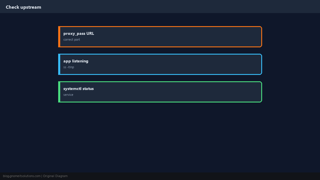Open the app listening card
The width and height of the screenshot is (320, 180).
[x=160, y=64]
